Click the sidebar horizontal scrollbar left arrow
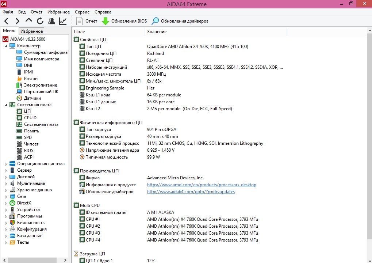The height and width of the screenshot is (263, 372). coord(4,260)
